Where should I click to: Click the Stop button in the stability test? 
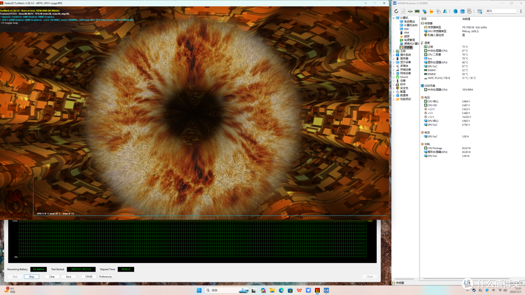tap(32, 277)
